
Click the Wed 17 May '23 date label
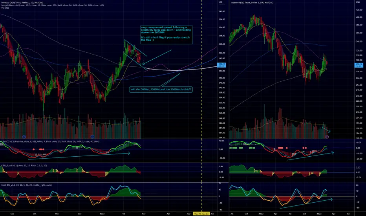point(201,214)
